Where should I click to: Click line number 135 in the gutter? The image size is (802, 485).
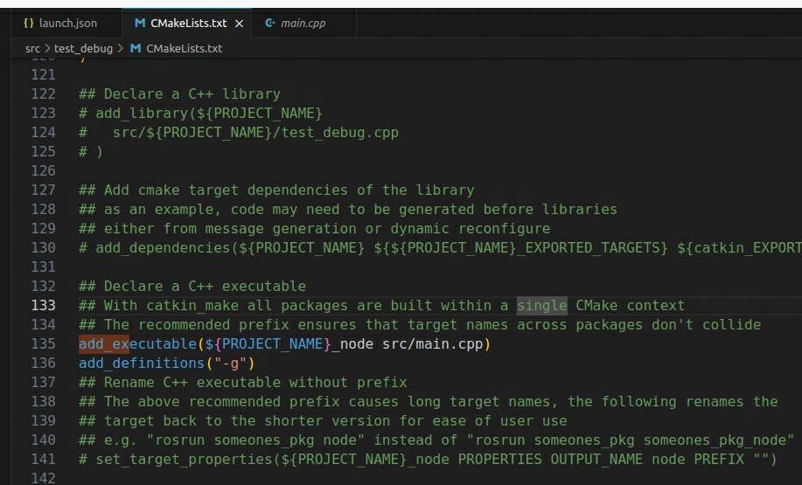[x=44, y=344]
